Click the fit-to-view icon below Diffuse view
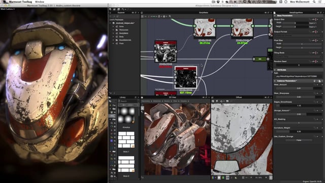This screenshot has height=183, width=325. 243,177
